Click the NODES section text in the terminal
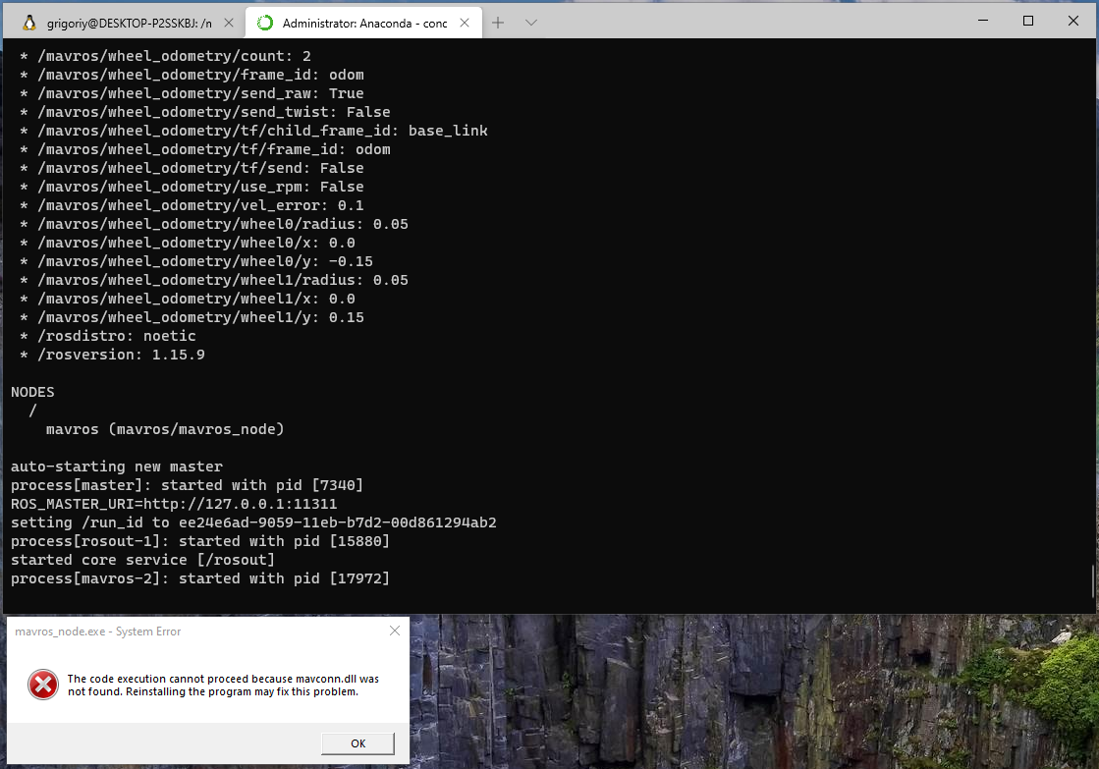Screen dimensions: 1099x769 (x=32, y=391)
